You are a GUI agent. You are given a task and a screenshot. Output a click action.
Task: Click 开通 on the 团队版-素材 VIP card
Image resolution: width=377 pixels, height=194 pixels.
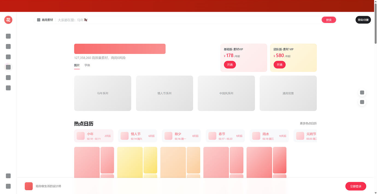point(279,65)
